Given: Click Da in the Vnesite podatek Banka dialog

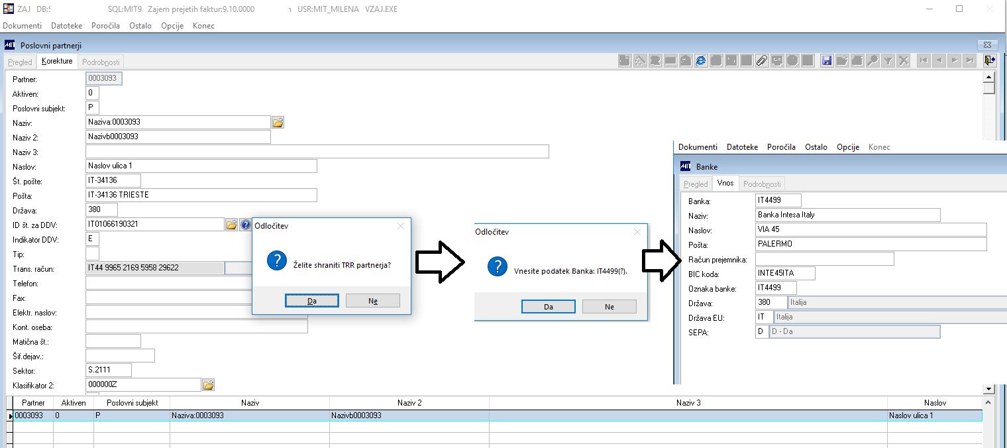Looking at the screenshot, I should click(549, 307).
